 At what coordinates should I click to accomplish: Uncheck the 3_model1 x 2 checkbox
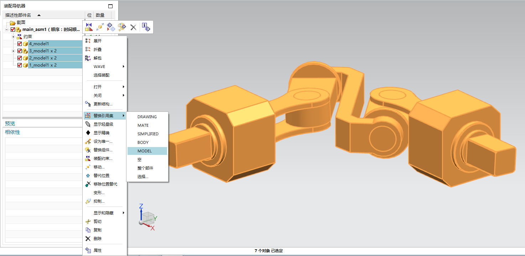(x=20, y=51)
